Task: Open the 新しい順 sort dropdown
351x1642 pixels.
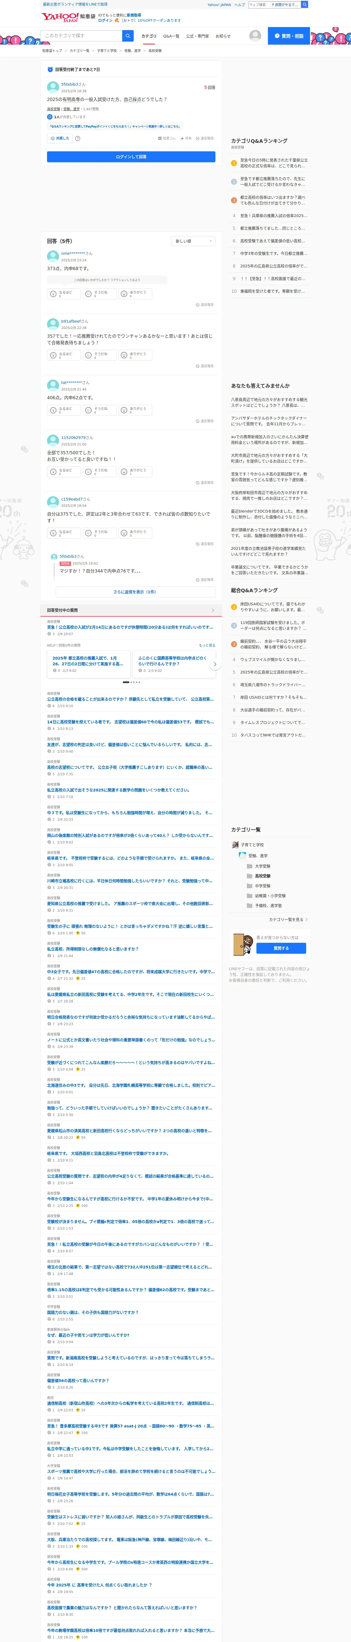Action: click(194, 241)
